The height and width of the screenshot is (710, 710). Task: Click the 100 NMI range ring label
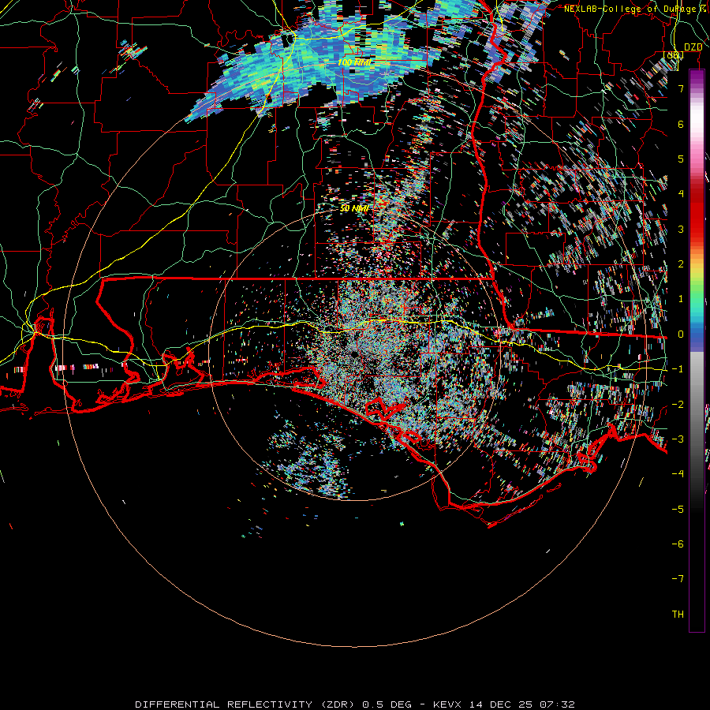click(x=353, y=62)
